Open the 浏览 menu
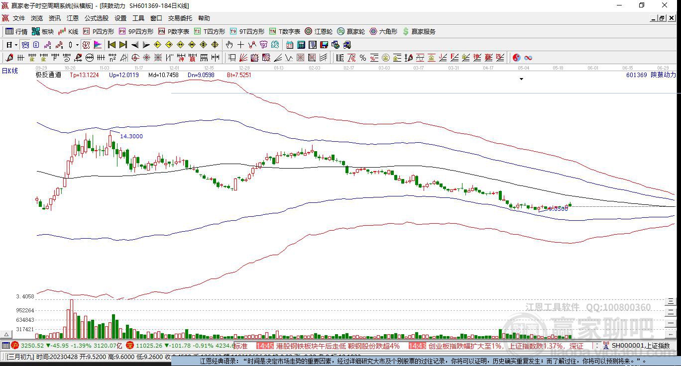This screenshot has height=366, width=681. [x=37, y=18]
